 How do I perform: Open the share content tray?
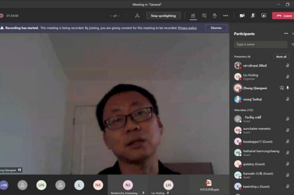263,16
